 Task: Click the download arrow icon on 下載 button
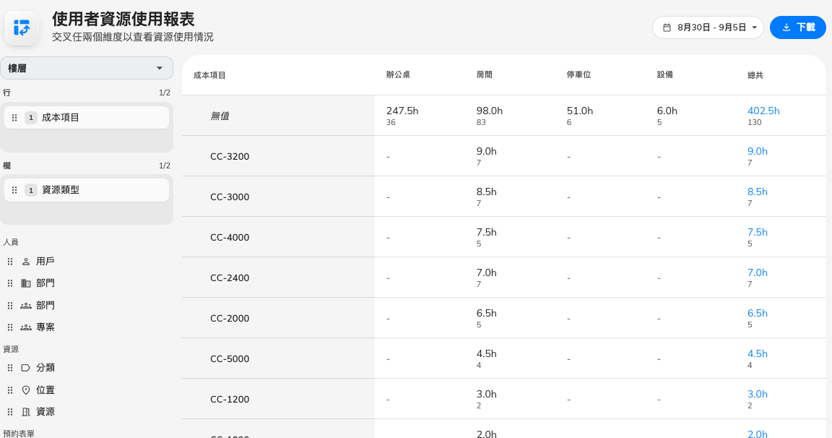tap(786, 27)
